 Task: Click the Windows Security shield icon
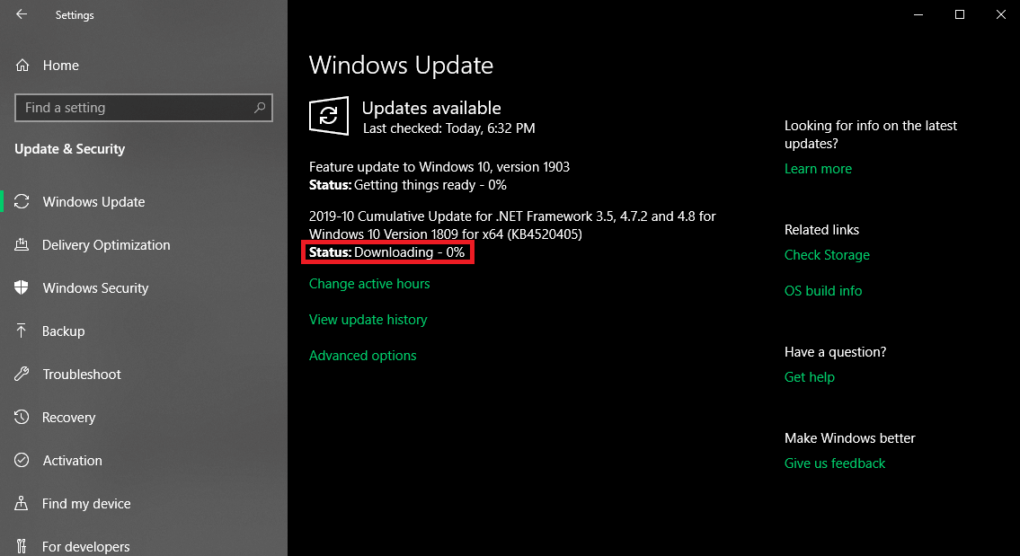pyautogui.click(x=22, y=288)
